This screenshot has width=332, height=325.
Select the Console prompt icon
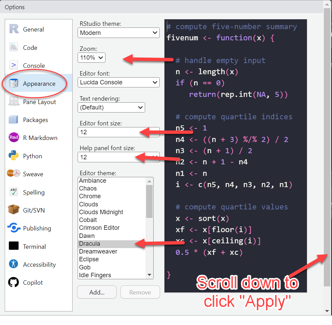coord(14,65)
